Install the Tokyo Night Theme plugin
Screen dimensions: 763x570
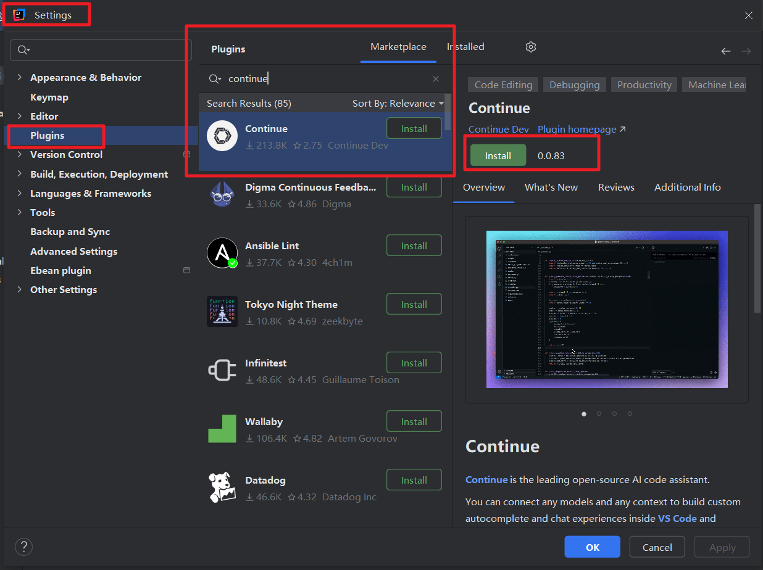point(414,304)
